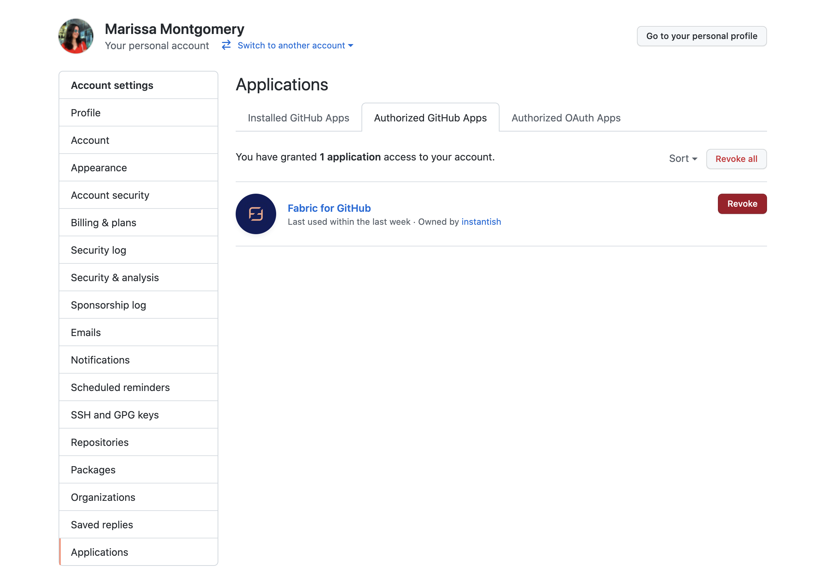Select the Authorized GitHub Apps tab
This screenshot has width=835, height=576.
pos(430,118)
